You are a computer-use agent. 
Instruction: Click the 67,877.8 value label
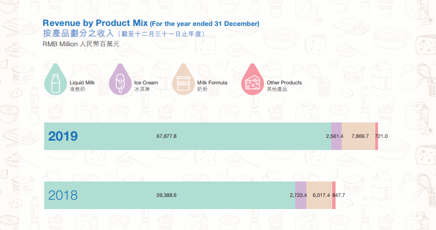coord(166,136)
